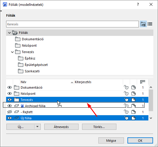Select Tervezés in folder tree

coord(28,52)
